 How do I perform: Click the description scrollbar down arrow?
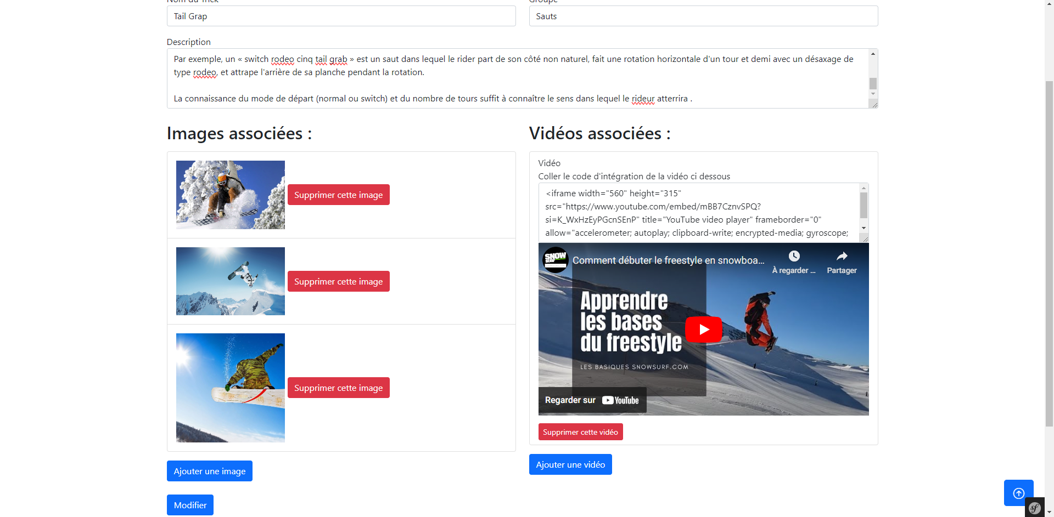[873, 94]
